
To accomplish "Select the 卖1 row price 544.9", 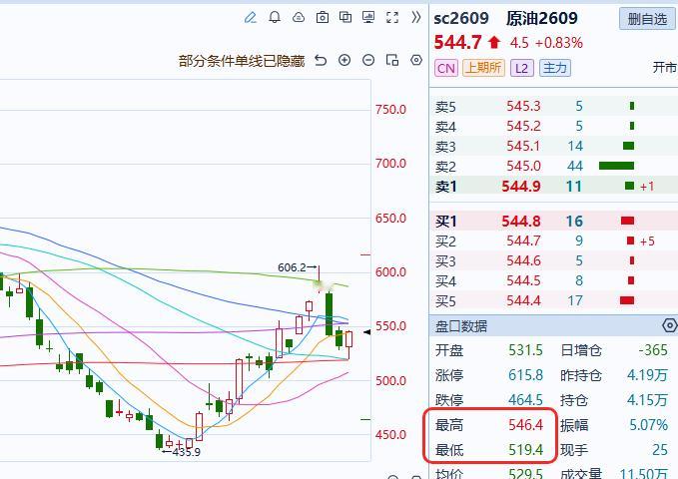I will tap(521, 187).
